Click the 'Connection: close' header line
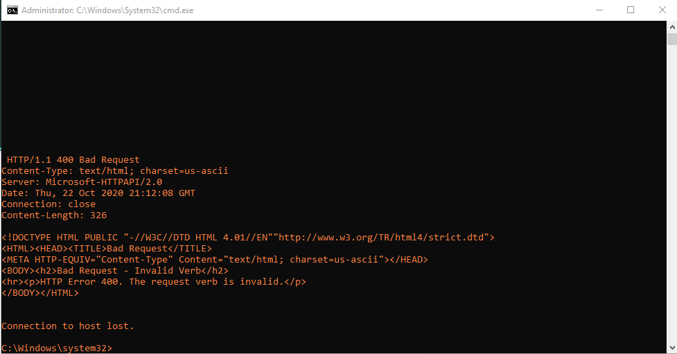Viewport: 677px width, 354px height. pyautogui.click(x=49, y=204)
